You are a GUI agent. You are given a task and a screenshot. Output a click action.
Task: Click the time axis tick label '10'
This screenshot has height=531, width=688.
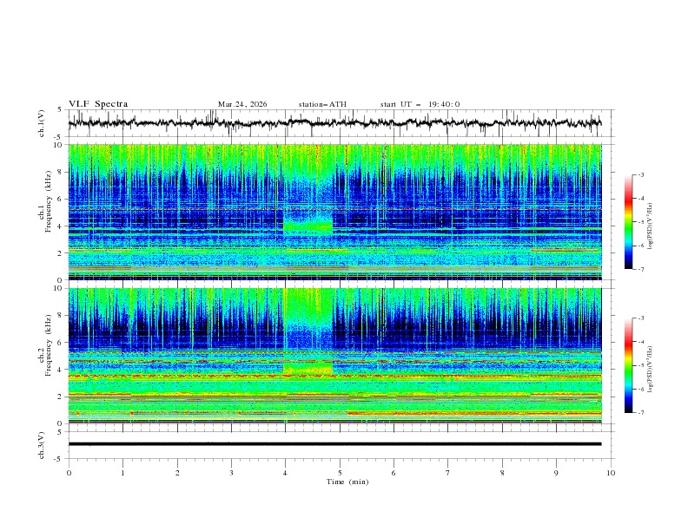click(x=611, y=473)
